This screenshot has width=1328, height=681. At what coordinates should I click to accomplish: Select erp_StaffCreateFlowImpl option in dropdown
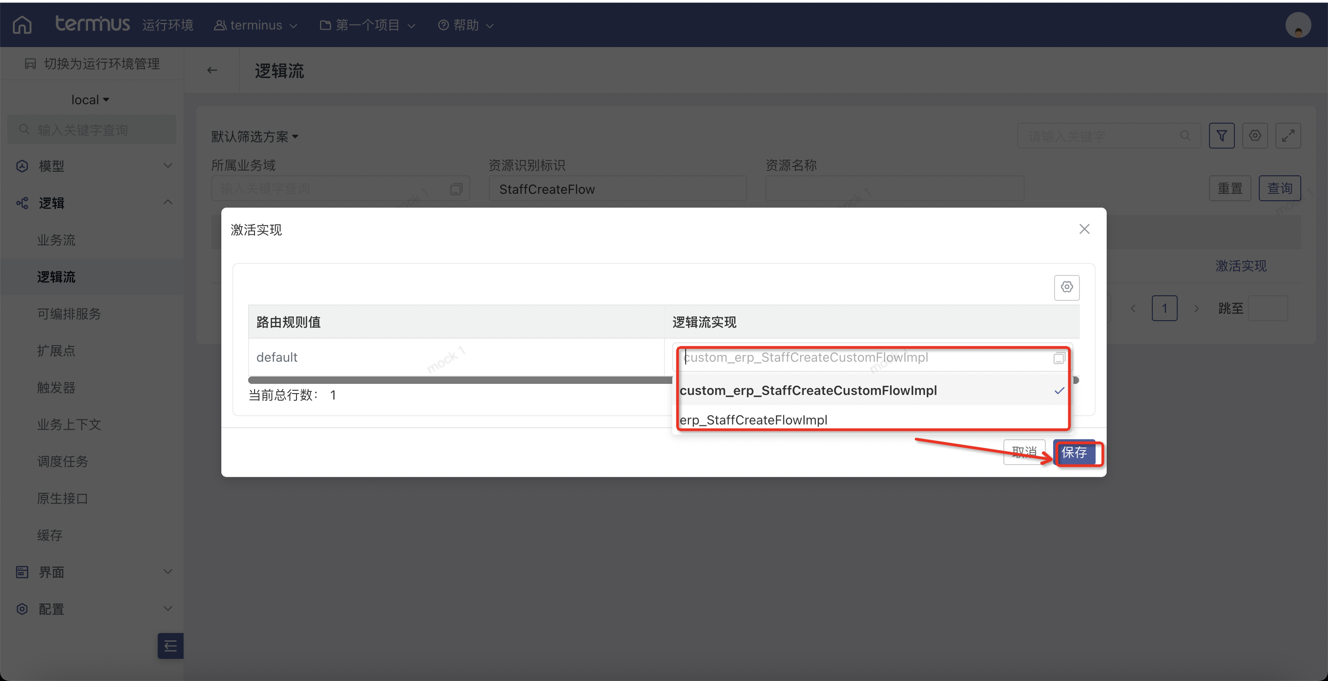(x=754, y=420)
